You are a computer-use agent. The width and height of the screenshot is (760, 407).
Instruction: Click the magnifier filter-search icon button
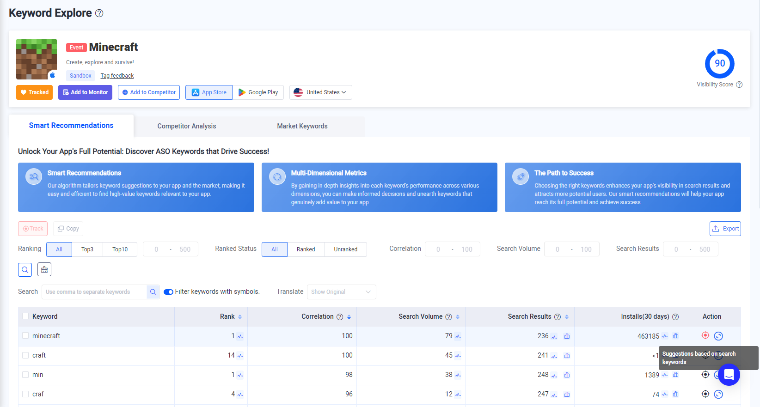25,269
